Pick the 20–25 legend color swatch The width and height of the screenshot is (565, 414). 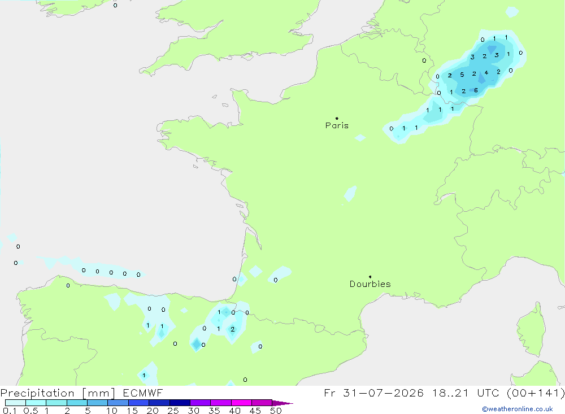tap(159, 403)
